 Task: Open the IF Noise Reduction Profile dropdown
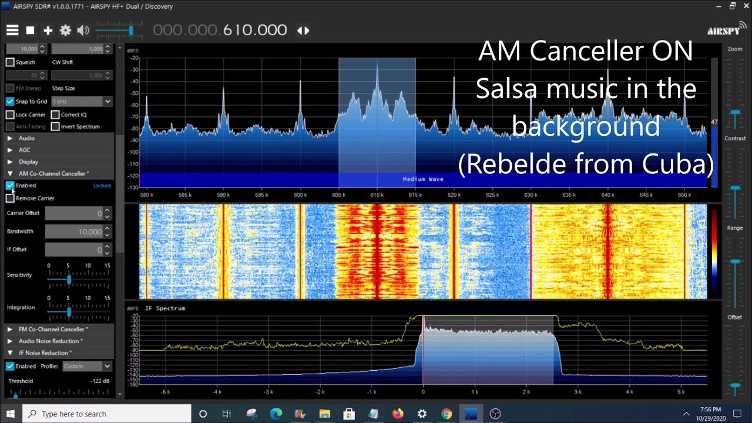point(87,366)
